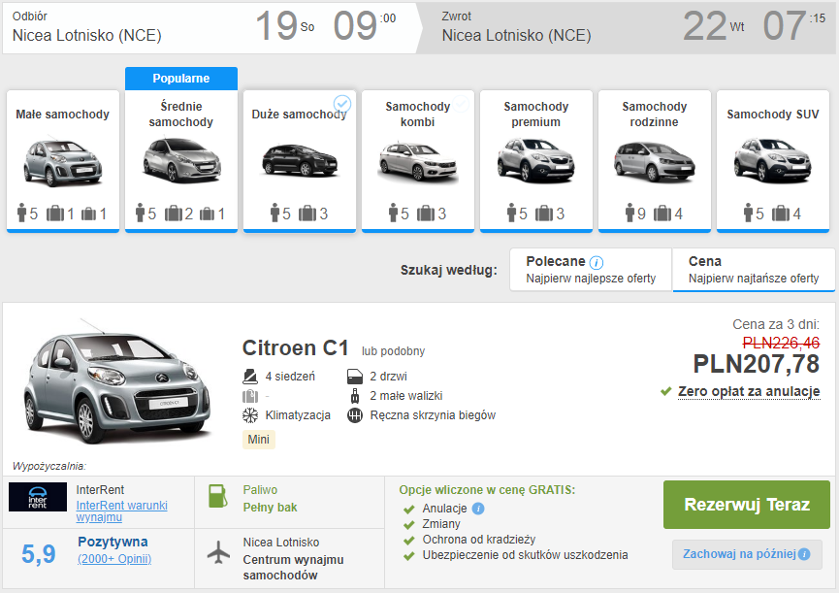The height and width of the screenshot is (593, 839).
Task: Click info icon on Zachowaj na później
Action: 803,554
